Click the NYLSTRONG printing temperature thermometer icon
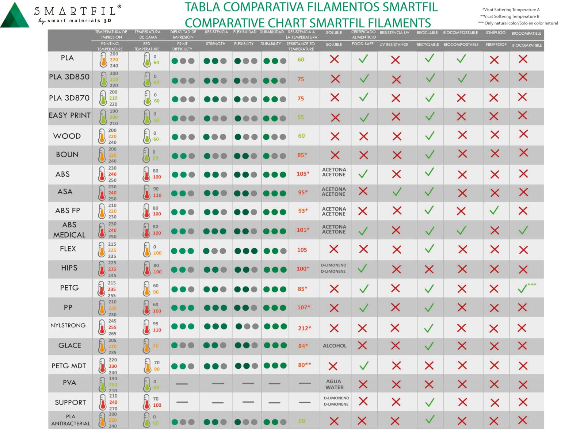Screen dimensions: 561x445 102,327
